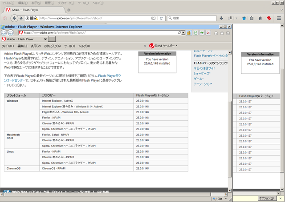Open ゲーム link
Screen dimensions: 285x202
(199, 79)
